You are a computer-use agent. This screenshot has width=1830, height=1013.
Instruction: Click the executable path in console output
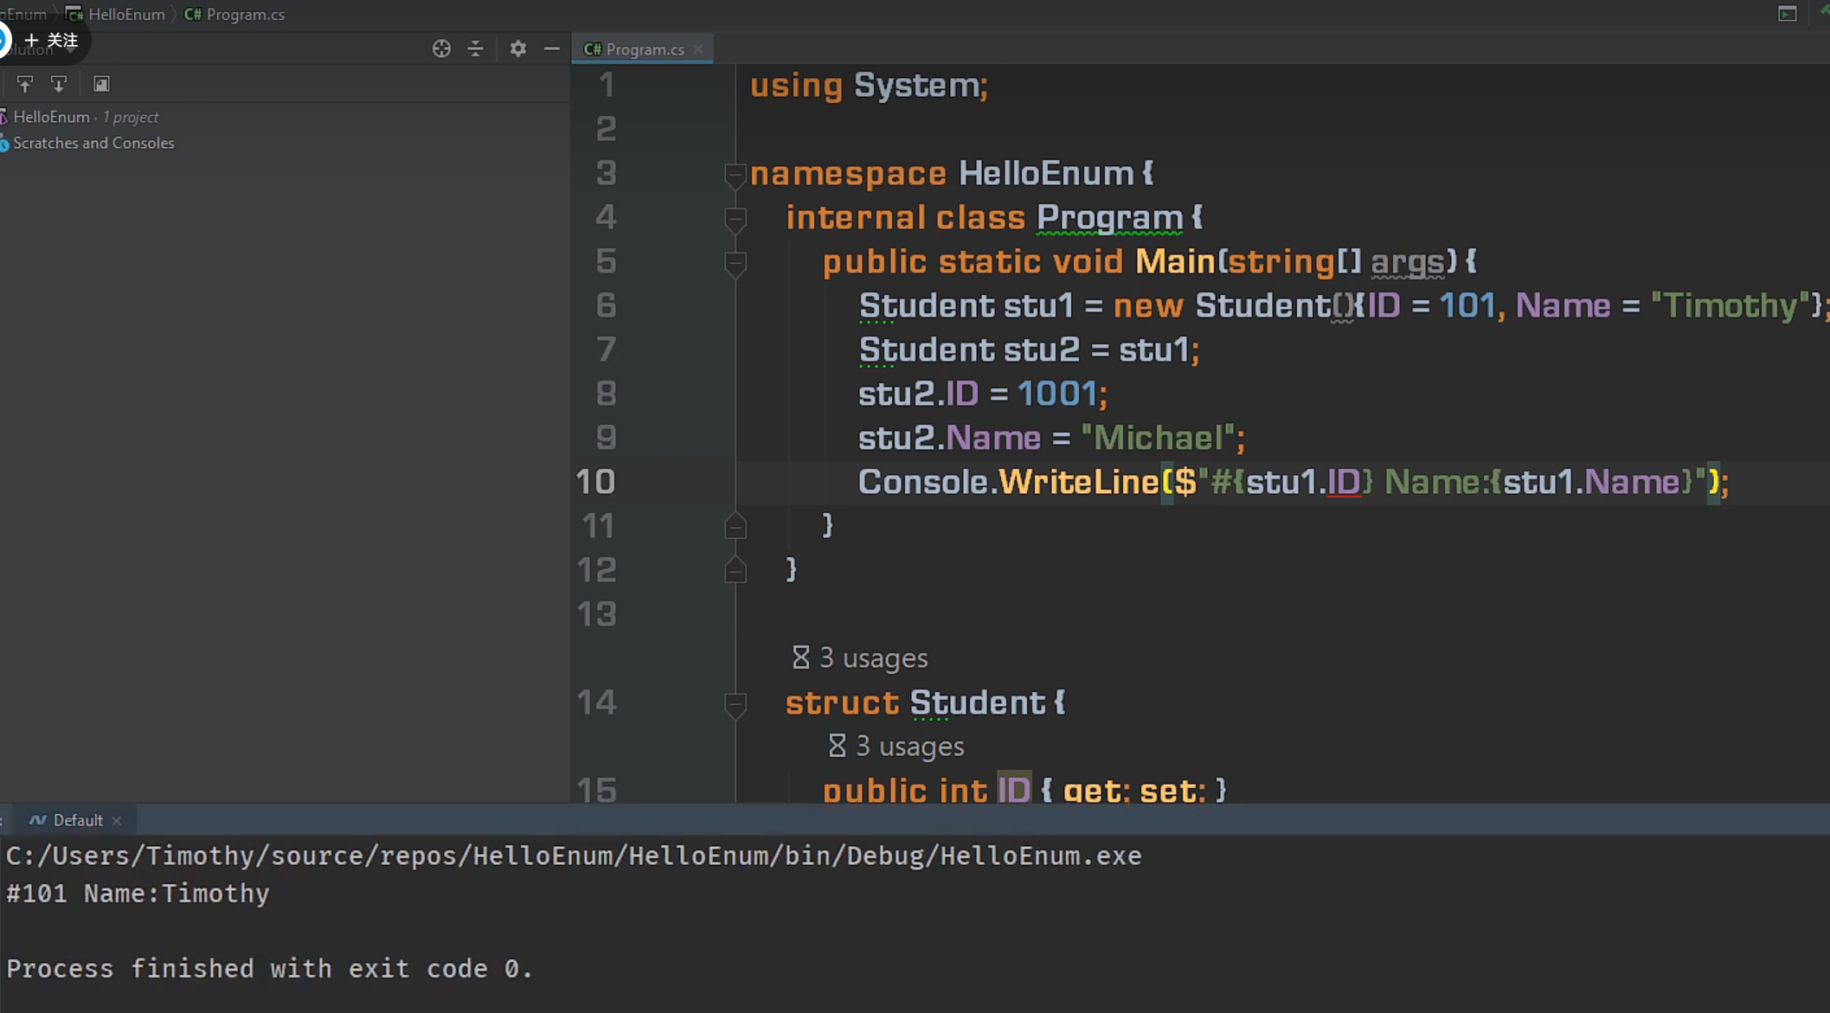[x=574, y=856]
